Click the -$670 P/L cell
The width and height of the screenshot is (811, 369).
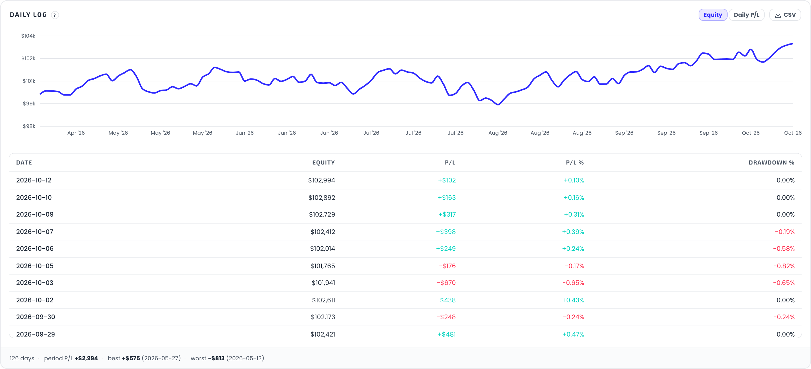click(446, 283)
